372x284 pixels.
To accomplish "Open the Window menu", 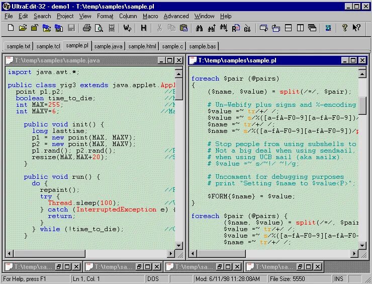I will pos(204,16).
